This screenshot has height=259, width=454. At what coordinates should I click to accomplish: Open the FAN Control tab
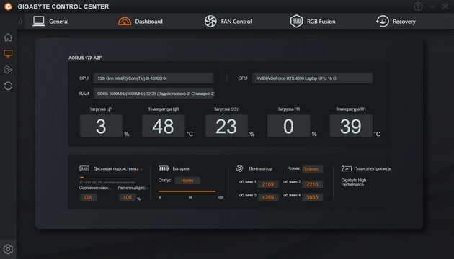pos(228,22)
